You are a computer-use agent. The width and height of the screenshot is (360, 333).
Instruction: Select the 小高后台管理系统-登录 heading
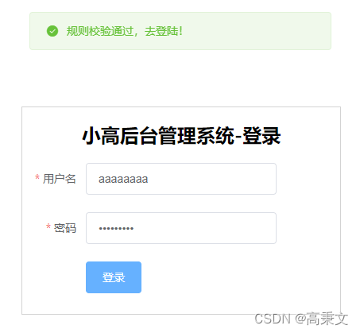pyautogui.click(x=181, y=136)
